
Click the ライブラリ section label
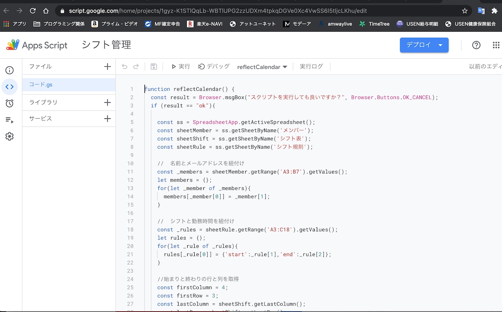coord(43,102)
